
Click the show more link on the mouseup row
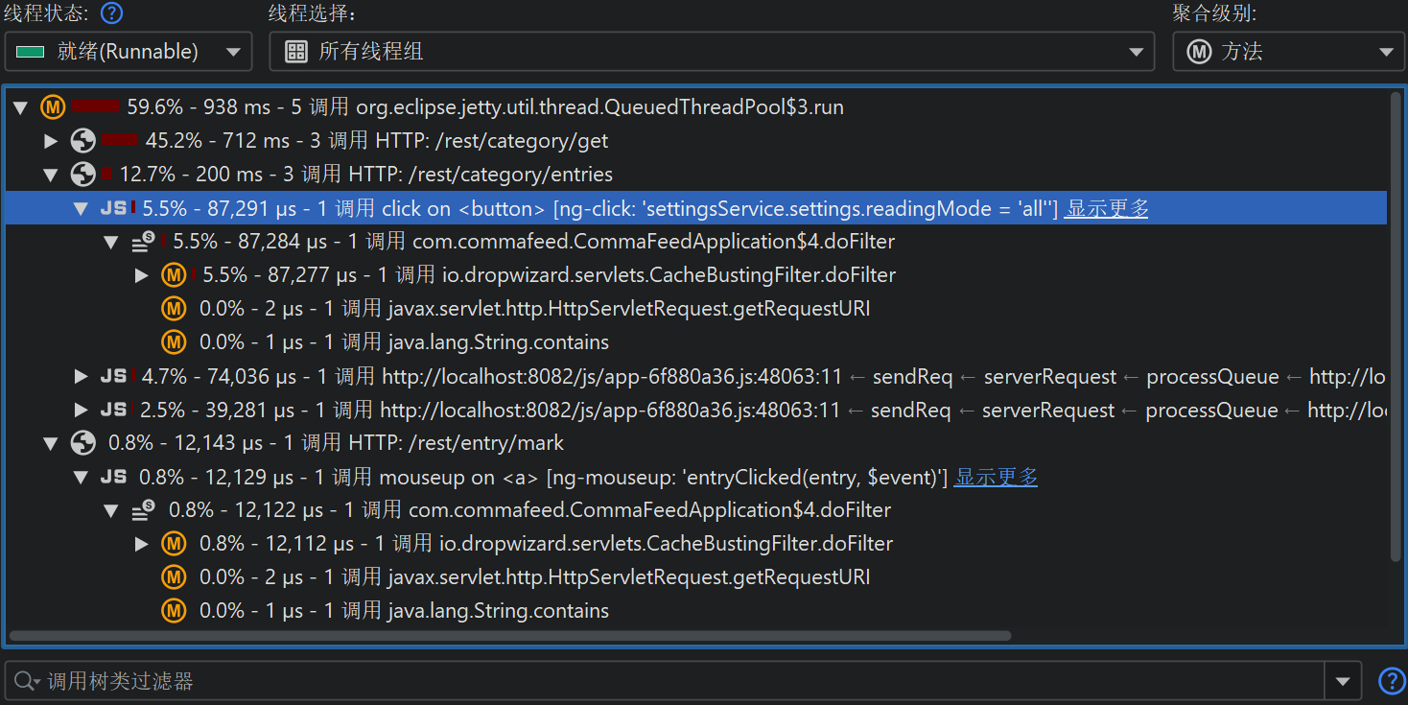[x=996, y=477]
